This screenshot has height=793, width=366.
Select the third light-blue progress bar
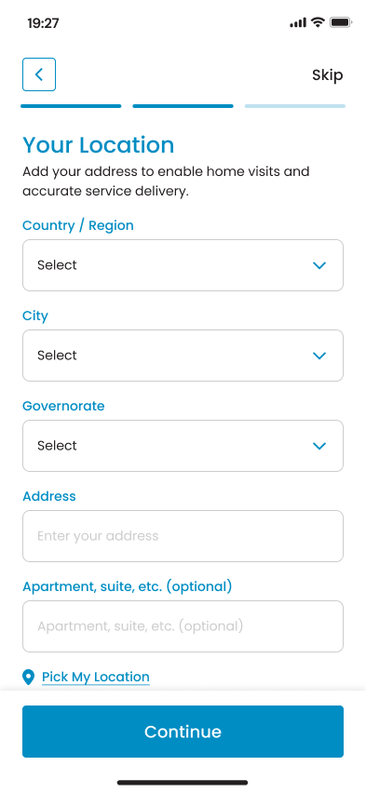click(295, 106)
